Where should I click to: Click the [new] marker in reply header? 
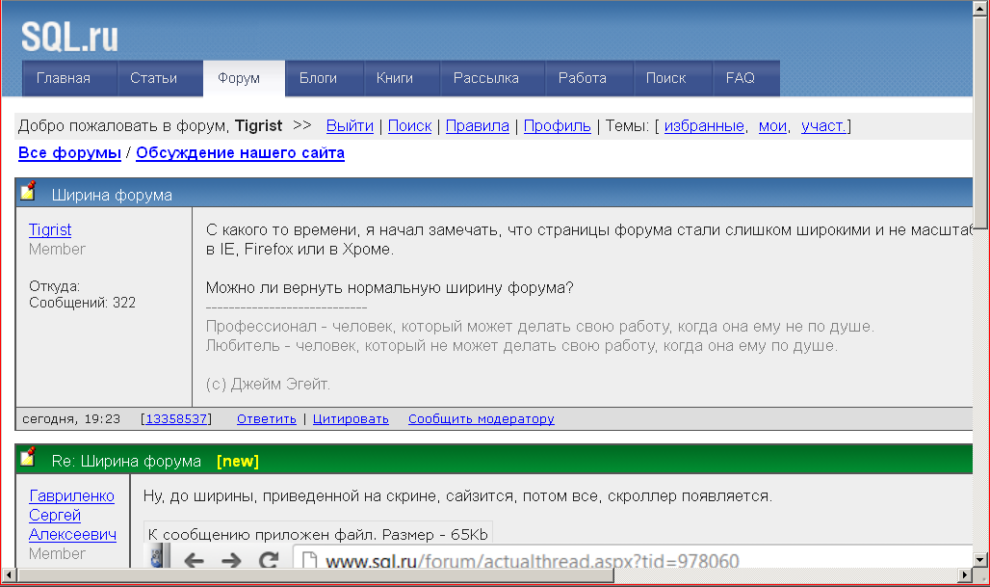coord(238,462)
